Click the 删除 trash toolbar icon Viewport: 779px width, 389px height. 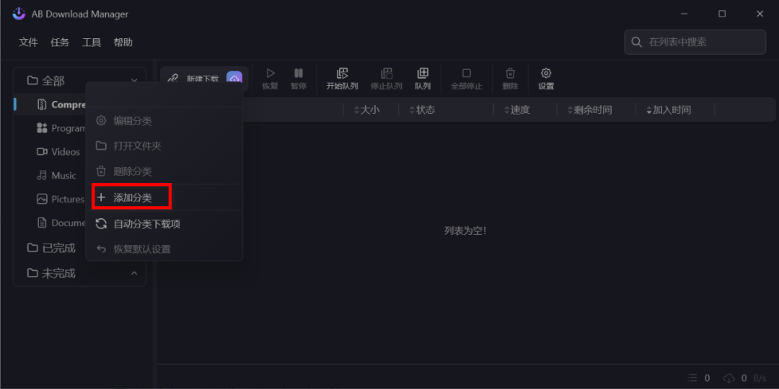point(510,73)
